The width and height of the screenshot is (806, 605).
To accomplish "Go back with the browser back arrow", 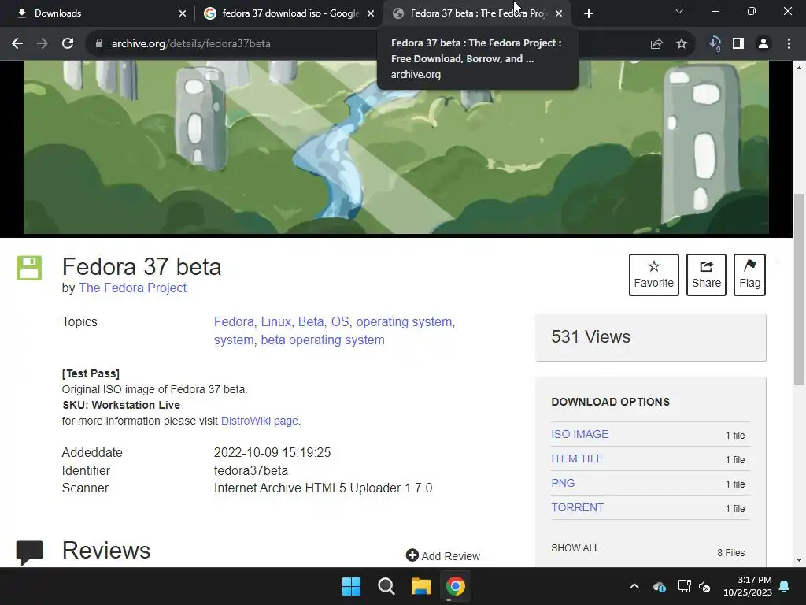I will pos(17,44).
